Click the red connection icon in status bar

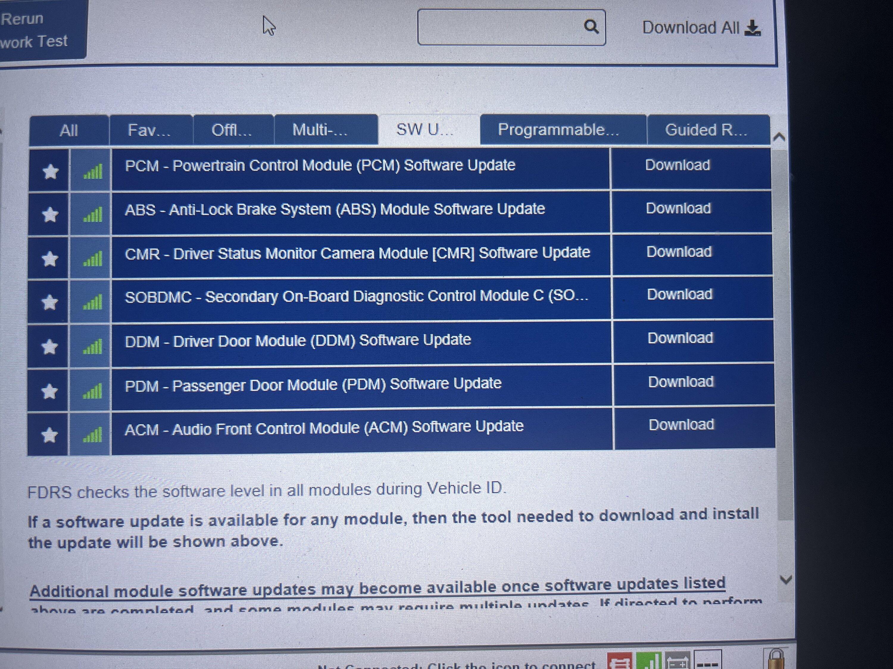tap(620, 661)
